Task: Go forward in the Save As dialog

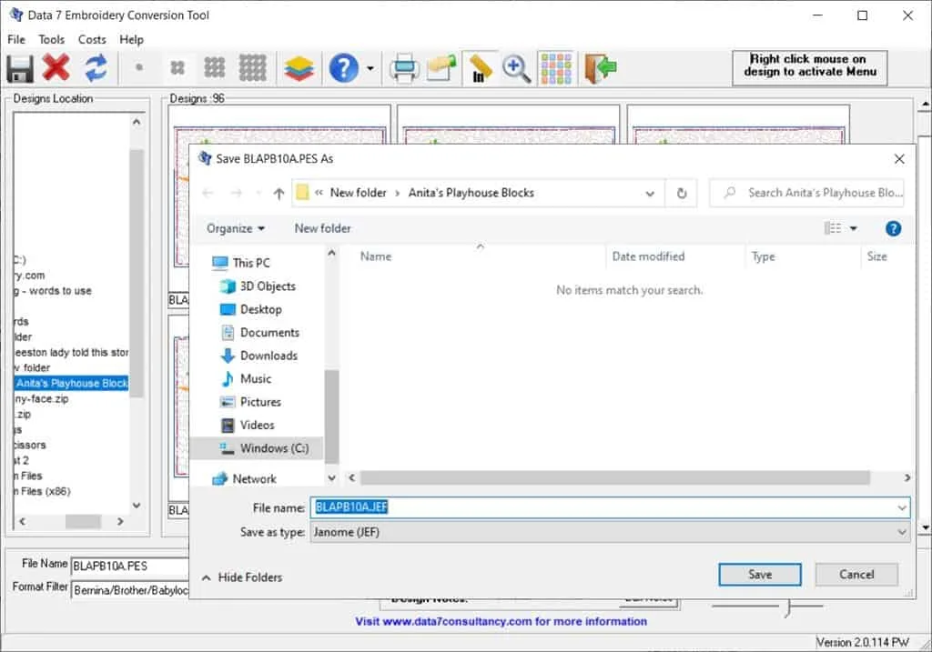Action: (x=236, y=193)
